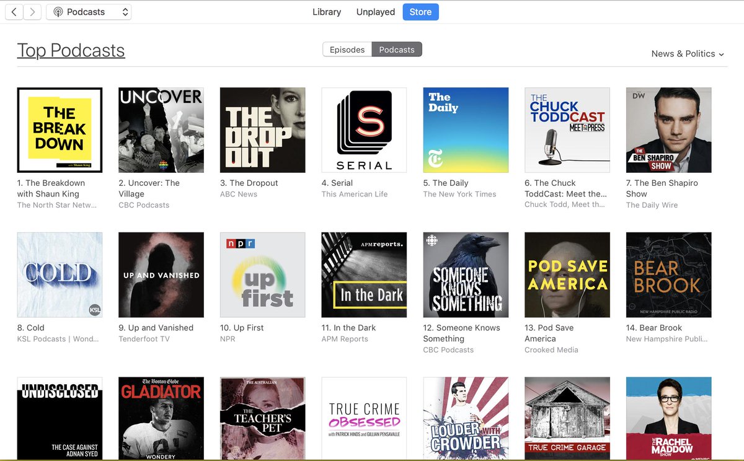This screenshot has width=744, height=461.
Task: Open the True Crime Obsessed artwork
Action: [365, 418]
